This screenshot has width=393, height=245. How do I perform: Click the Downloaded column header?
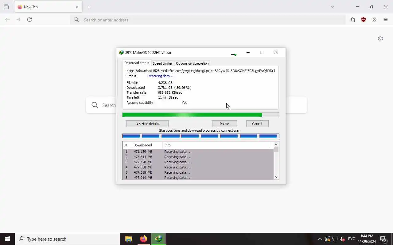pos(147,145)
